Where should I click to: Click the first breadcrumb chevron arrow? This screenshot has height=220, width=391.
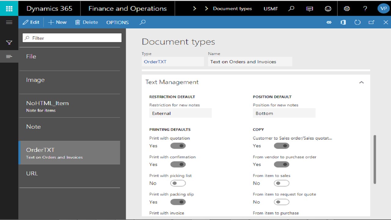[x=195, y=9]
